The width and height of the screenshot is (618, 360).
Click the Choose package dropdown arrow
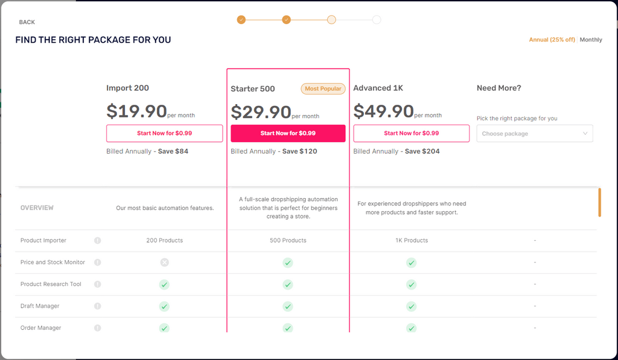point(585,134)
